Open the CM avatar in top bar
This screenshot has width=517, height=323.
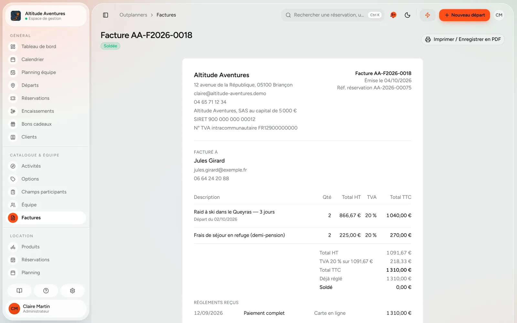point(499,15)
